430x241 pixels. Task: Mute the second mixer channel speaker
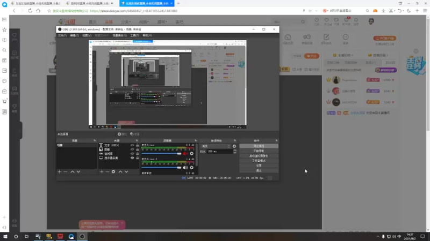tap(185, 168)
